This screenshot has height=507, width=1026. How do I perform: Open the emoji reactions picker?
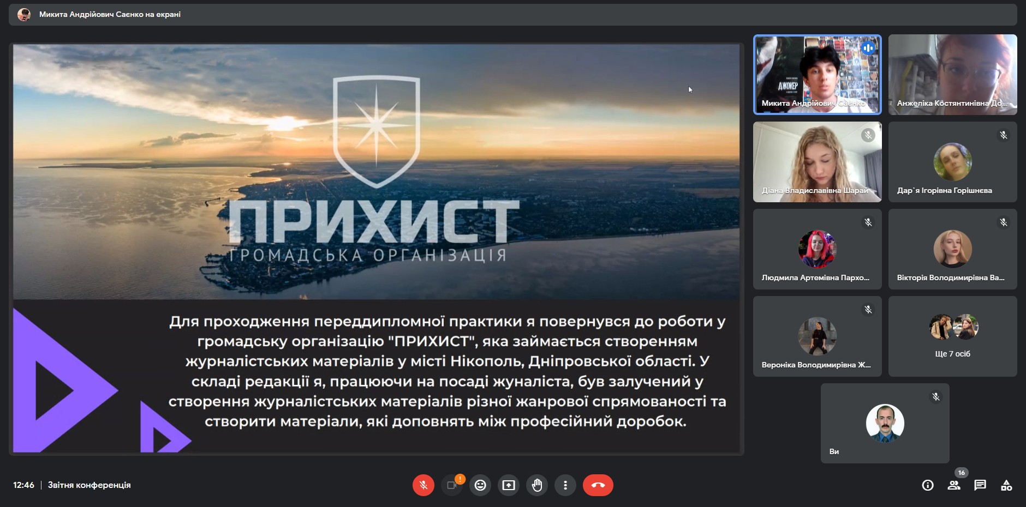tap(480, 485)
